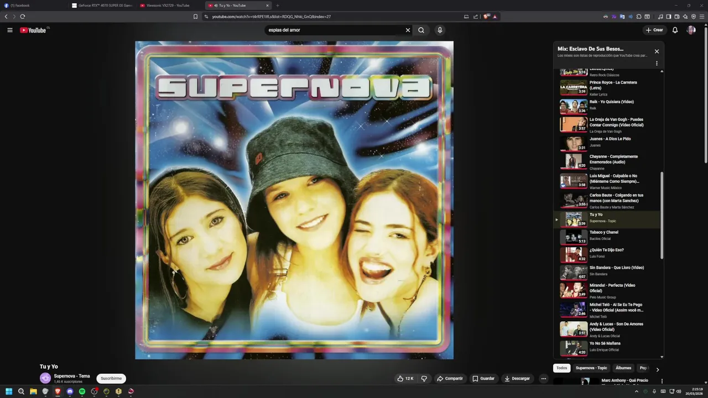Click the espias del amor search field

point(334,30)
